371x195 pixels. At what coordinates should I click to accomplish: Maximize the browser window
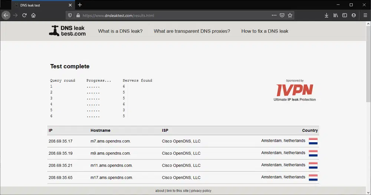pyautogui.click(x=351, y=5)
